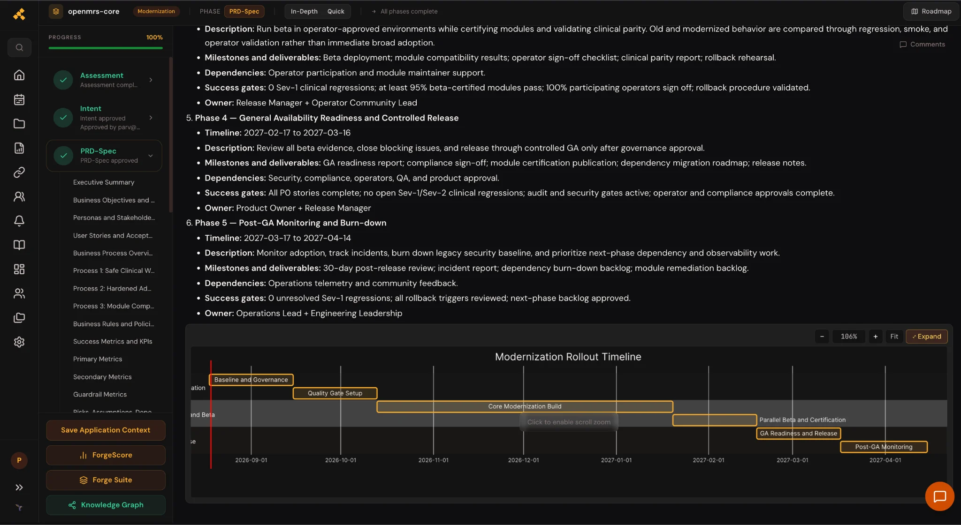Image resolution: width=961 pixels, height=525 pixels.
Task: Open the Comments panel
Action: [923, 45]
